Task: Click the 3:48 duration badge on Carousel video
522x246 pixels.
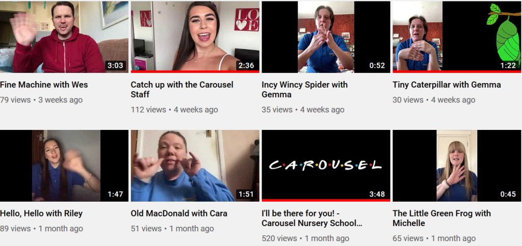Action: tap(377, 194)
